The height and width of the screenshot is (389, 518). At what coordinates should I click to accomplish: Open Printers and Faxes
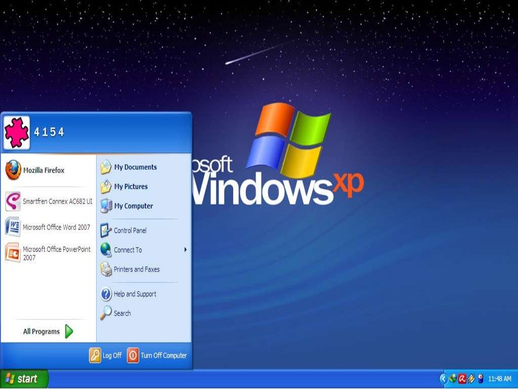click(143, 269)
